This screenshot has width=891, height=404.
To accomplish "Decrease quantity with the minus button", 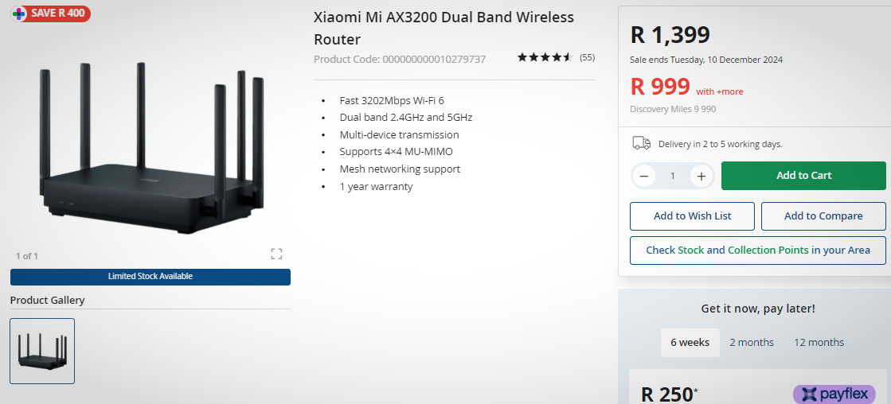I will [x=644, y=176].
